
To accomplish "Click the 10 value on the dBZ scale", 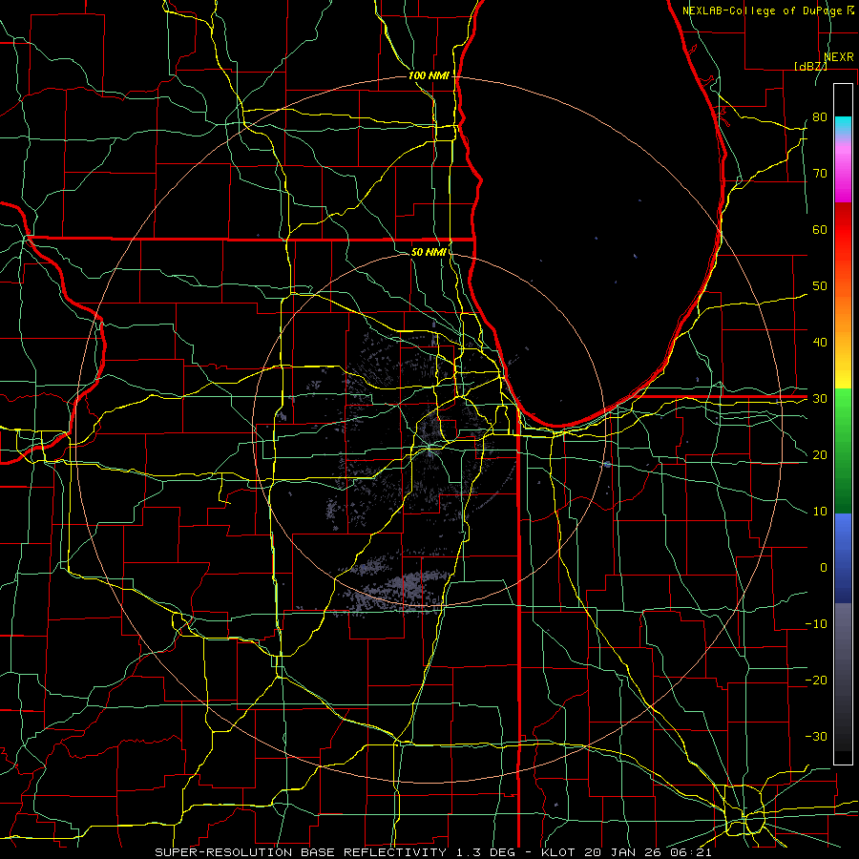I will 820,512.
